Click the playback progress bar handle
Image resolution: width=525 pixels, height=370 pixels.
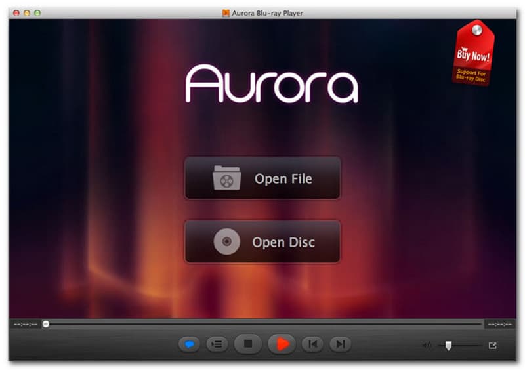click(x=46, y=324)
